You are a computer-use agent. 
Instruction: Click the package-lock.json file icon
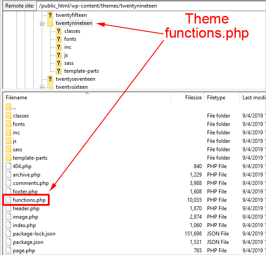[8, 234]
